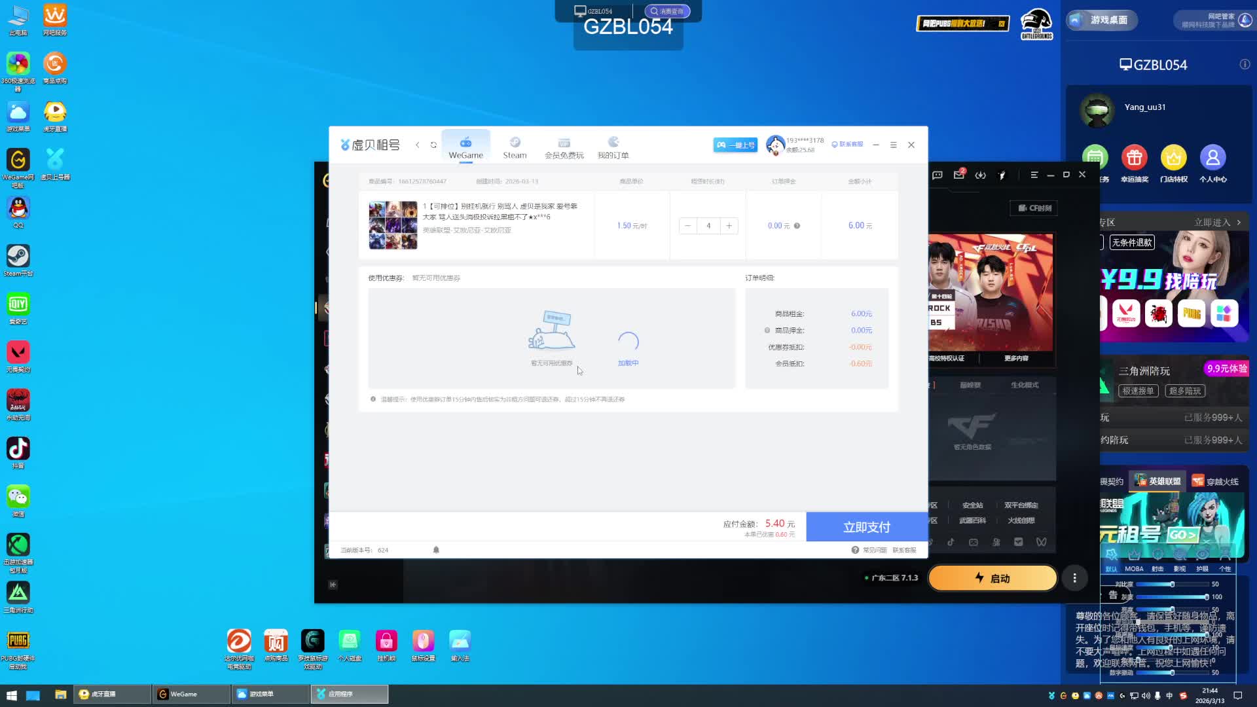Select the 商品押金 radio button
Viewport: 1257px width, 707px height.
click(x=767, y=331)
